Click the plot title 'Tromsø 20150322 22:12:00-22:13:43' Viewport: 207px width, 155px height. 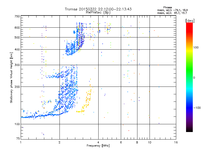point(98,9)
